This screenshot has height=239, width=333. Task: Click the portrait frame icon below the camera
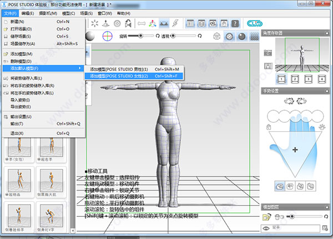[x=268, y=66]
